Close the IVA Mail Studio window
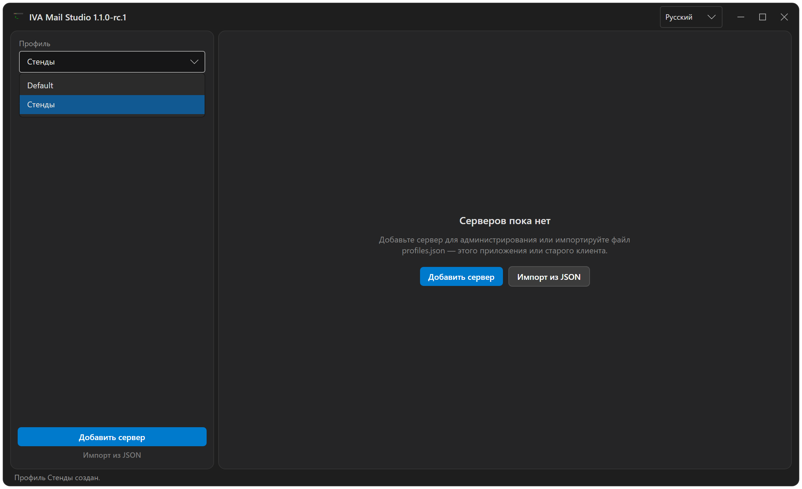 click(x=784, y=17)
